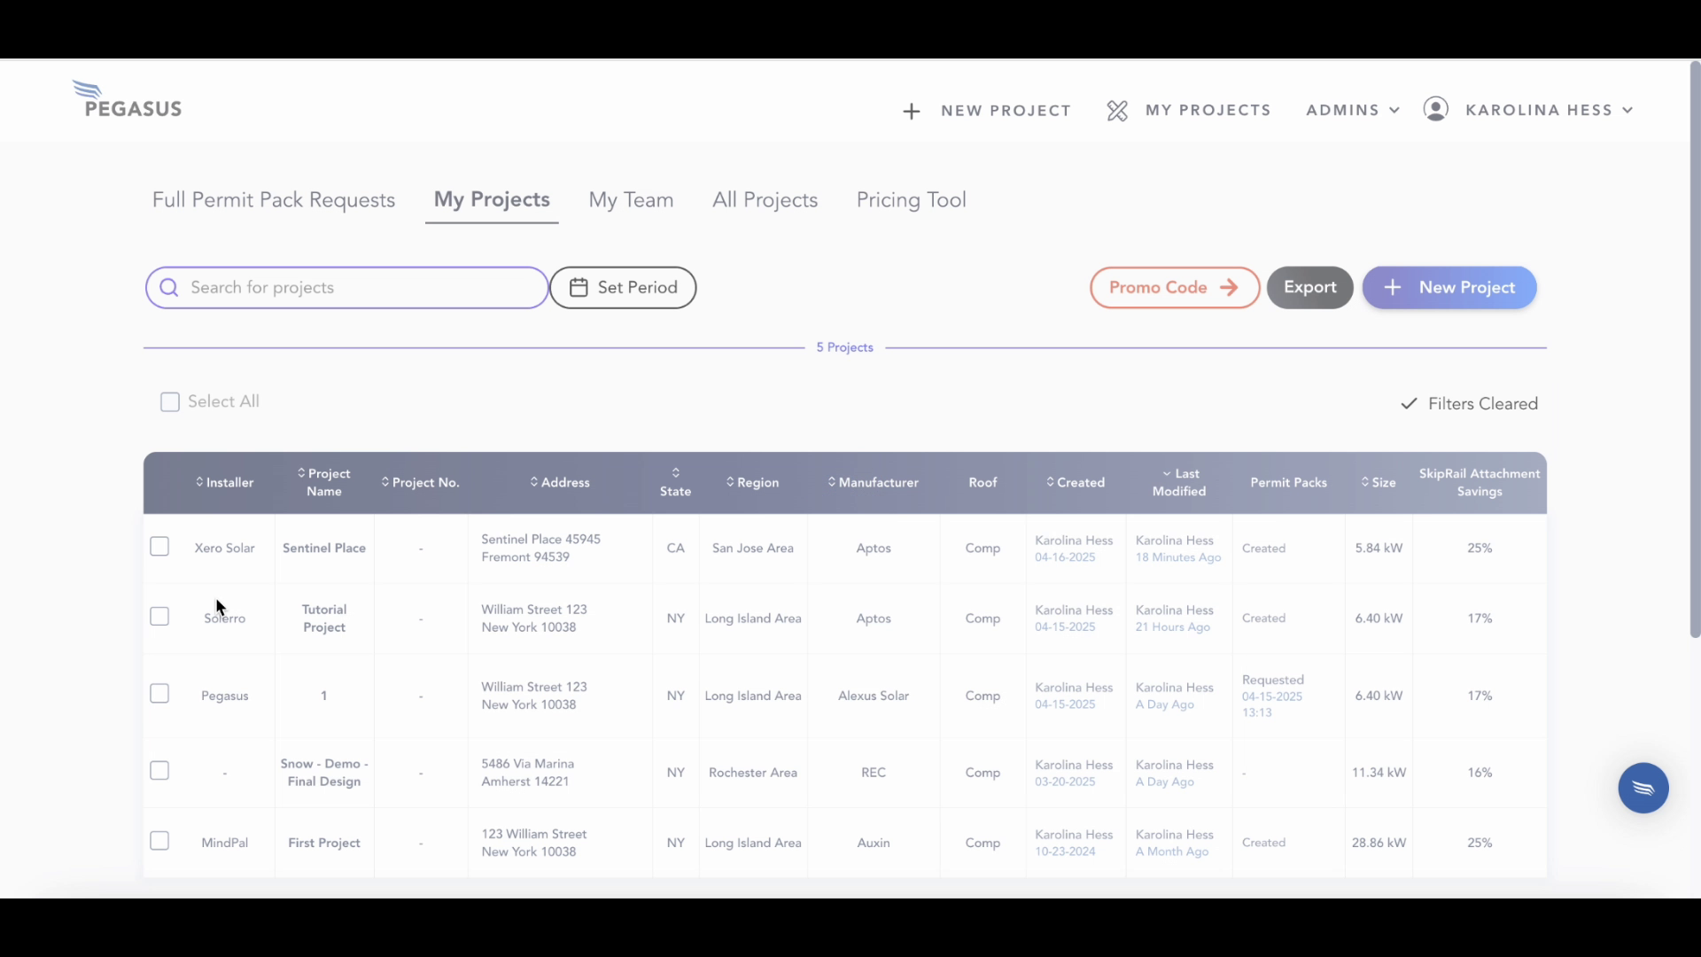Expand the ADMINS dropdown

tap(1352, 110)
